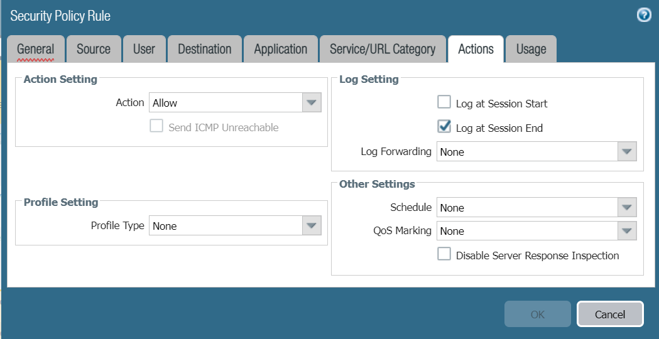Open the Usage tab
Image resolution: width=659 pixels, height=339 pixels.
click(531, 50)
